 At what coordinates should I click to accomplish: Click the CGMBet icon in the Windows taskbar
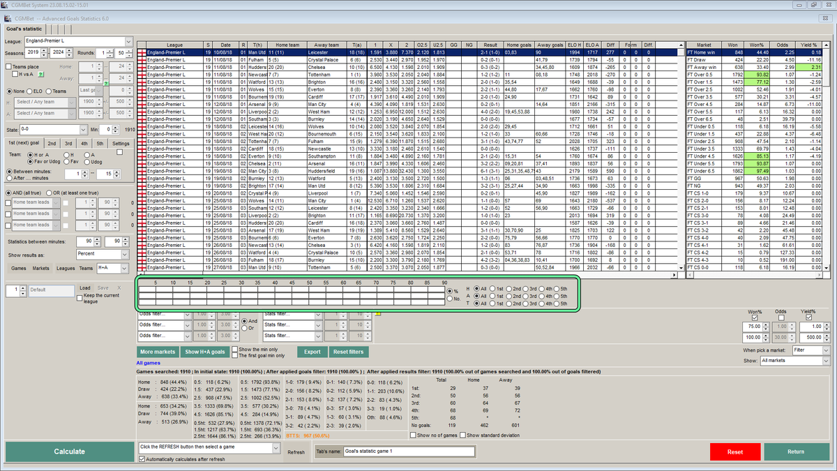(x=3, y=4)
